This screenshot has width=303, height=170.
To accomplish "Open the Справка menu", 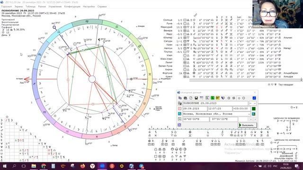I will tap(102, 7).
